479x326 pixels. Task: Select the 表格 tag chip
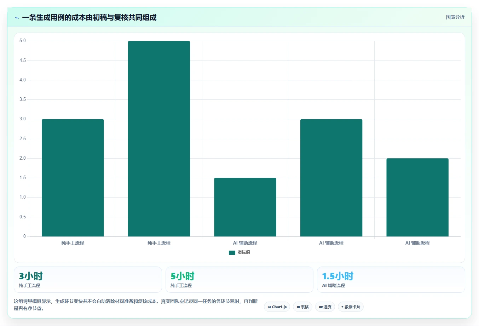[302, 307]
